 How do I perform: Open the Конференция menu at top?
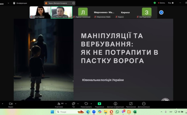(x=20, y=3)
